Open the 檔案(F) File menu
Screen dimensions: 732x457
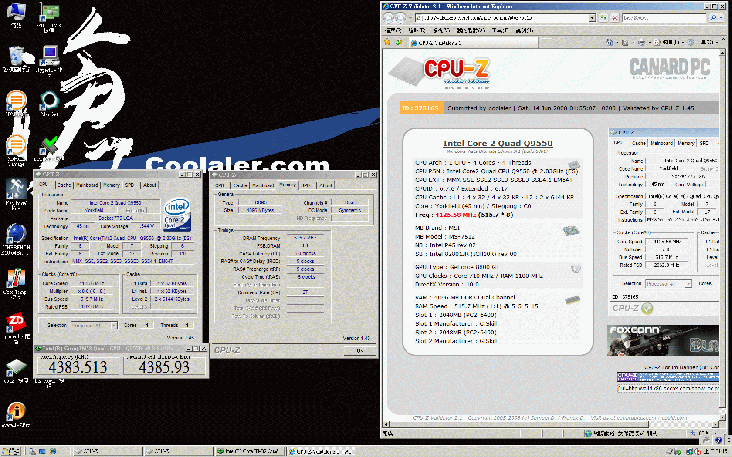click(x=393, y=30)
